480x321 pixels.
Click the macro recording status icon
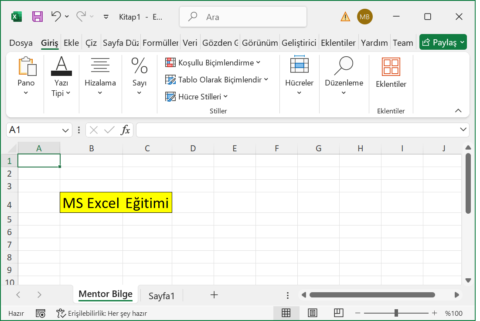pos(41,313)
